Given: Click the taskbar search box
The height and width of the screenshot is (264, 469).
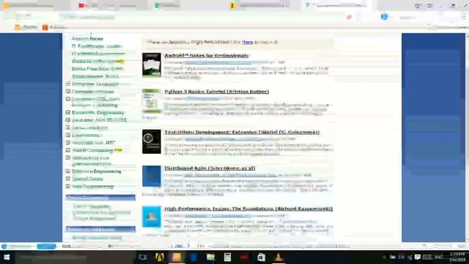Looking at the screenshot, I should [x=75, y=257].
